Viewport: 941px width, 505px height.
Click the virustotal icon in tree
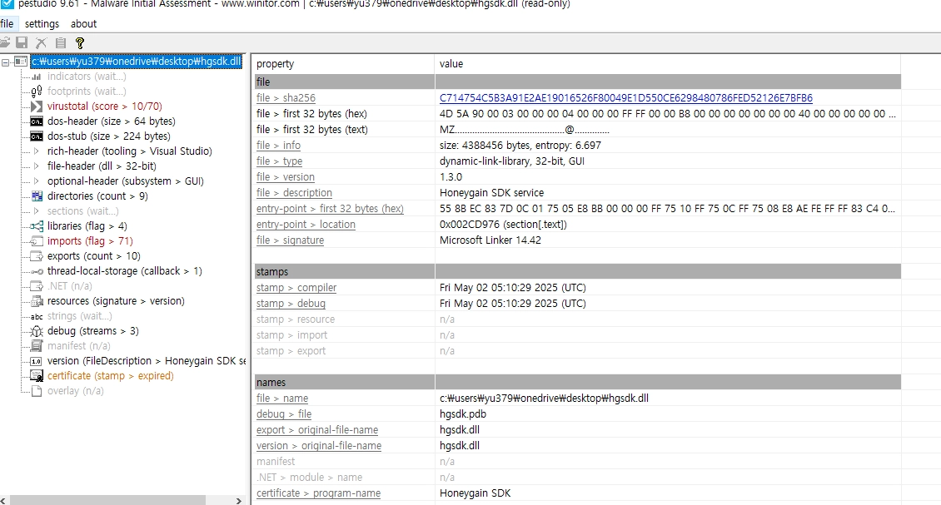[x=37, y=106]
